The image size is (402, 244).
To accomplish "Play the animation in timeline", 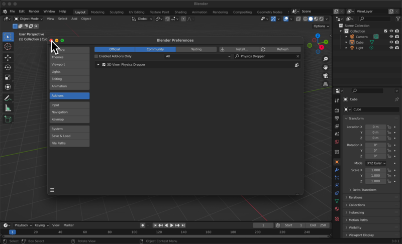I will [x=172, y=225].
